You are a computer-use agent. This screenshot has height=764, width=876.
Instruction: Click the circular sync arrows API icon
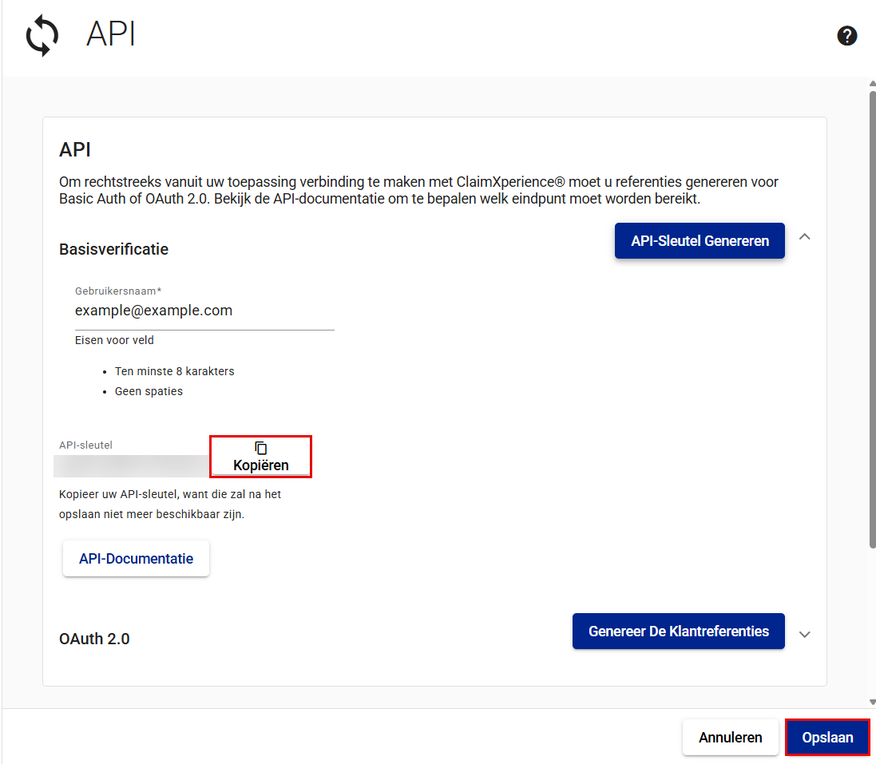click(x=42, y=37)
